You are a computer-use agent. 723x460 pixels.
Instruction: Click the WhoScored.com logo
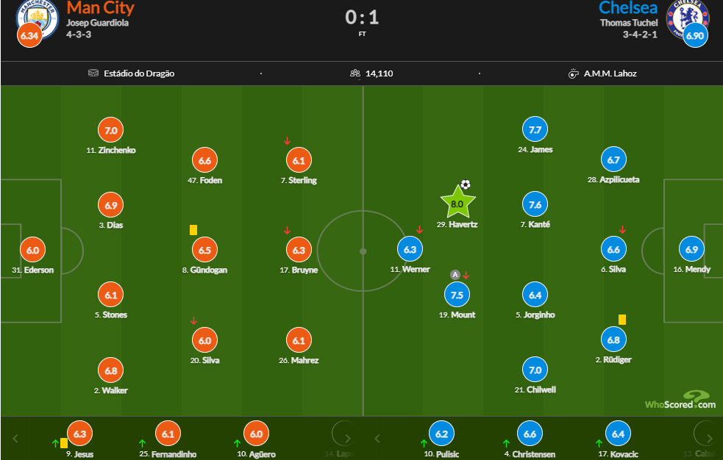[x=680, y=400]
